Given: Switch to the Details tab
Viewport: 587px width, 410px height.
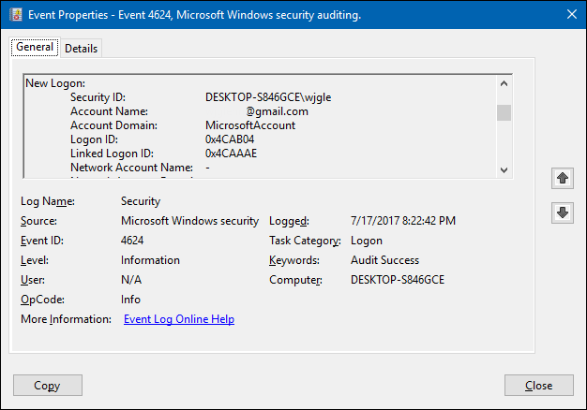Looking at the screenshot, I should tap(82, 49).
